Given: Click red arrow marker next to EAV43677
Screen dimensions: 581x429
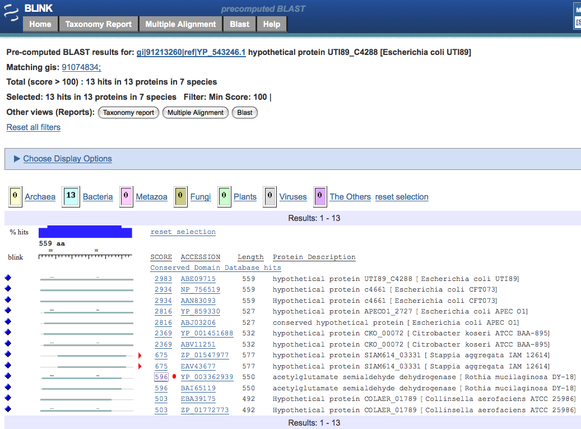Looking at the screenshot, I should [x=140, y=366].
